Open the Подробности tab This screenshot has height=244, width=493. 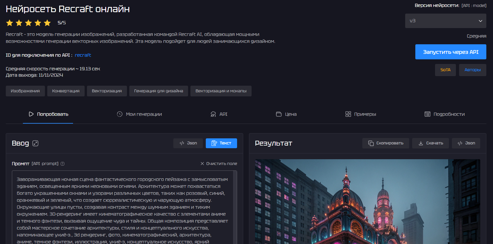(445, 114)
